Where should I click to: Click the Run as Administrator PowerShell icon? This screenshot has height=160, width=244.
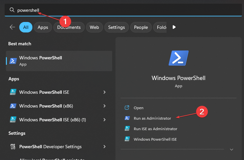tap(127, 118)
